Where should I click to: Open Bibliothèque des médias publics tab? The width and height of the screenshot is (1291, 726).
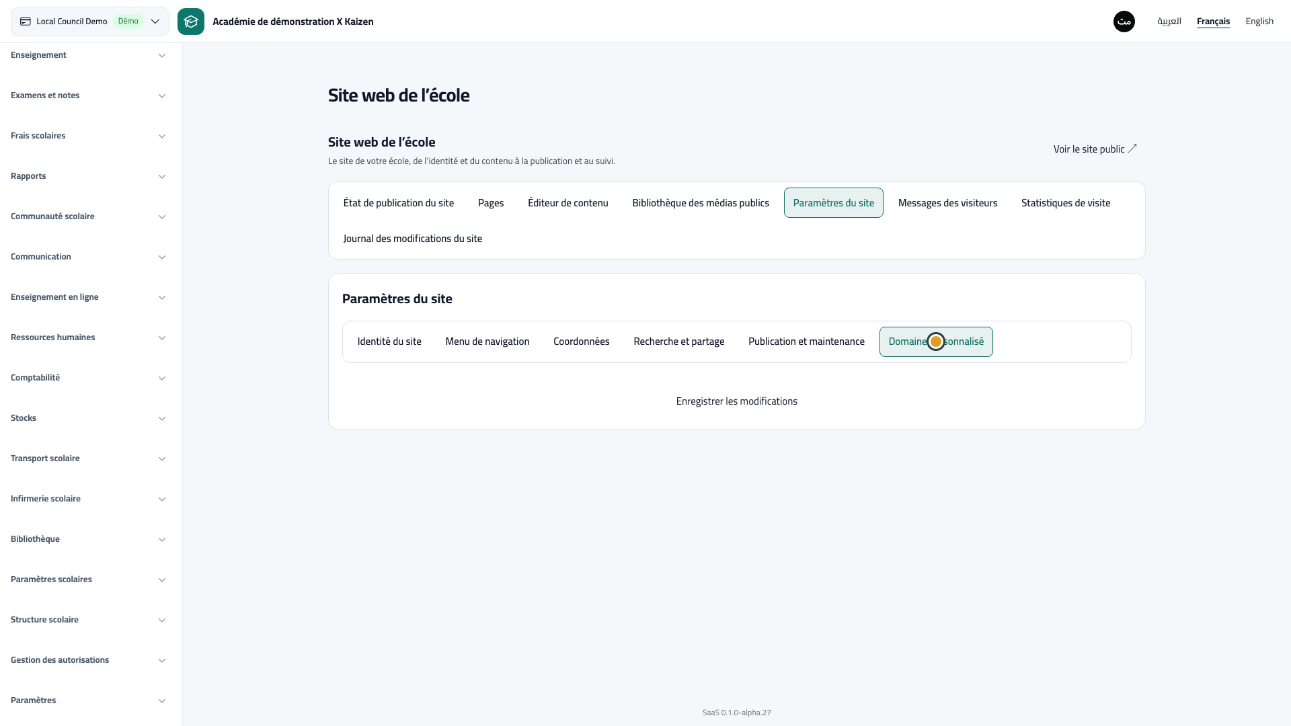(701, 203)
